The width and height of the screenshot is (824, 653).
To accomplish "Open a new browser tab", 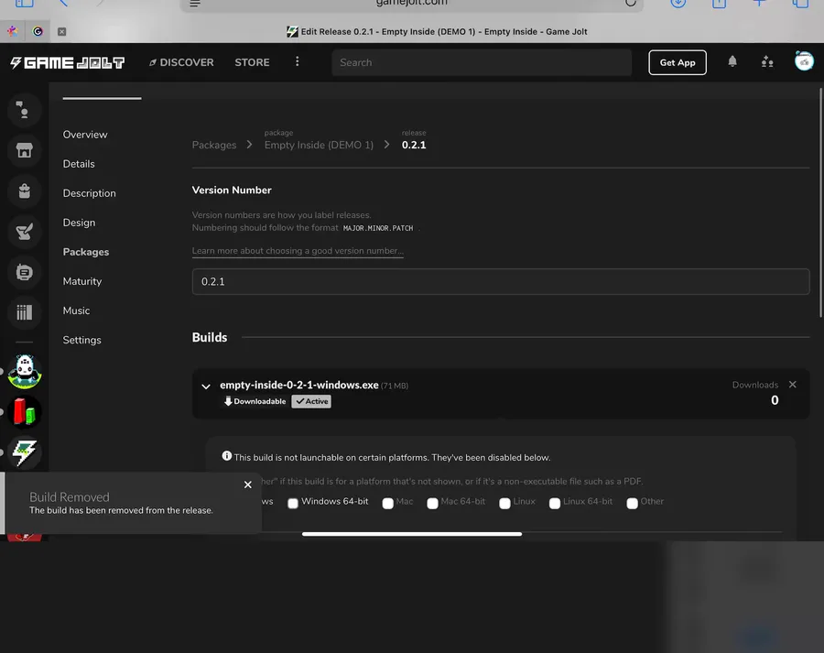I will (x=759, y=3).
